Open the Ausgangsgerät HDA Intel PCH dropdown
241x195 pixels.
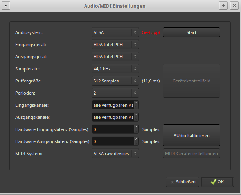coord(115,57)
